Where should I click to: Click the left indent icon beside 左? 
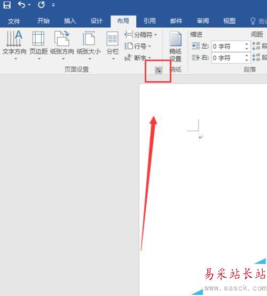(195, 46)
